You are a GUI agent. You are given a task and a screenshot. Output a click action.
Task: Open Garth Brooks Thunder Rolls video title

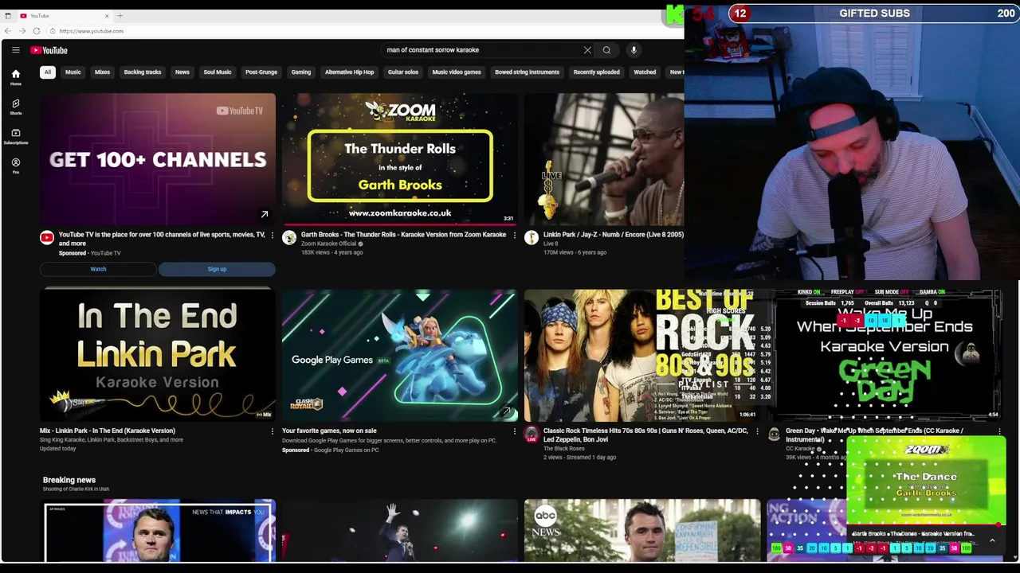point(403,235)
